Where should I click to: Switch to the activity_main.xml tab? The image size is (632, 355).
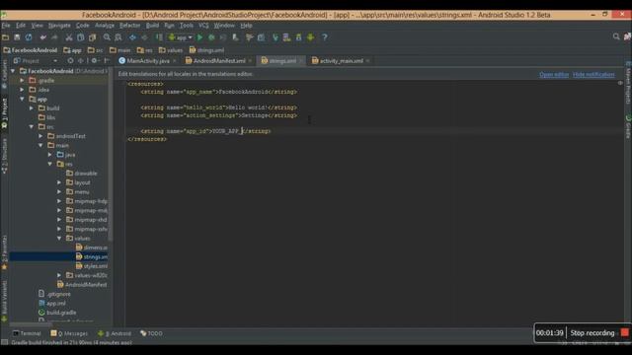point(341,61)
